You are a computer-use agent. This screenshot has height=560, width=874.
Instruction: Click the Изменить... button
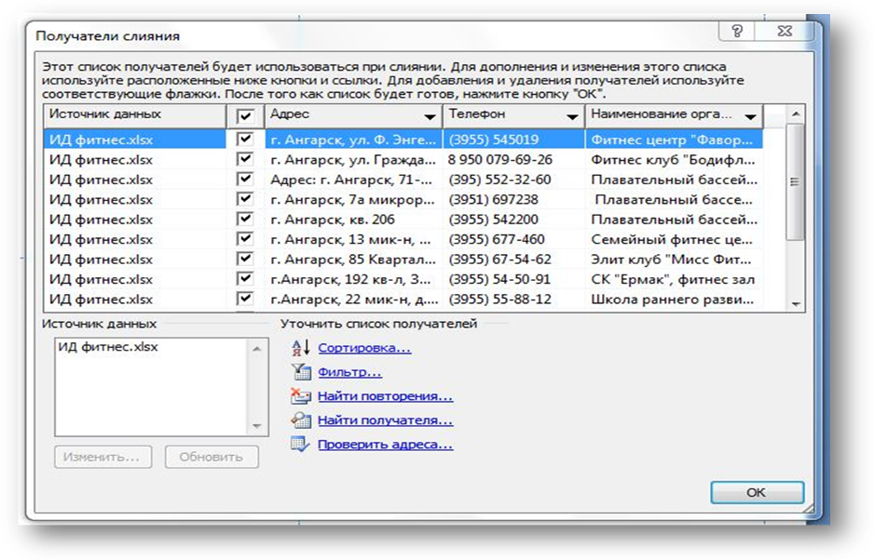tap(103, 457)
